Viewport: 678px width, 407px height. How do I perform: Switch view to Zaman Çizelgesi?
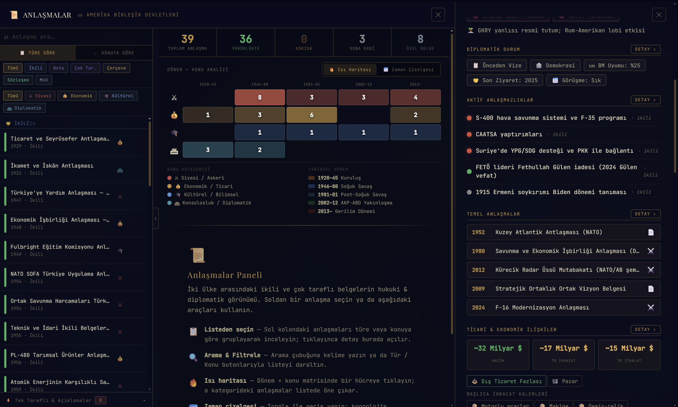409,70
